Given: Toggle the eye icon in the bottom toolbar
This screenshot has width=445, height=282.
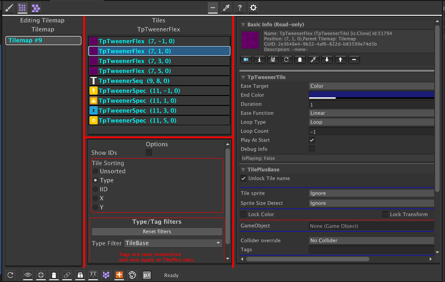Looking at the screenshot, I should (28, 275).
